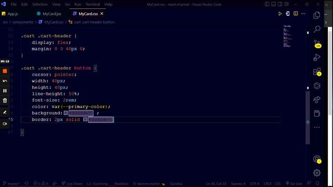Pause the screen recording

(5, 91)
